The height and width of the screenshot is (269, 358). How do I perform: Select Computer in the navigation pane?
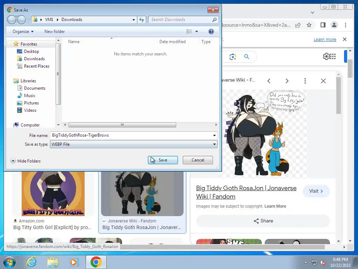pyautogui.click(x=30, y=125)
